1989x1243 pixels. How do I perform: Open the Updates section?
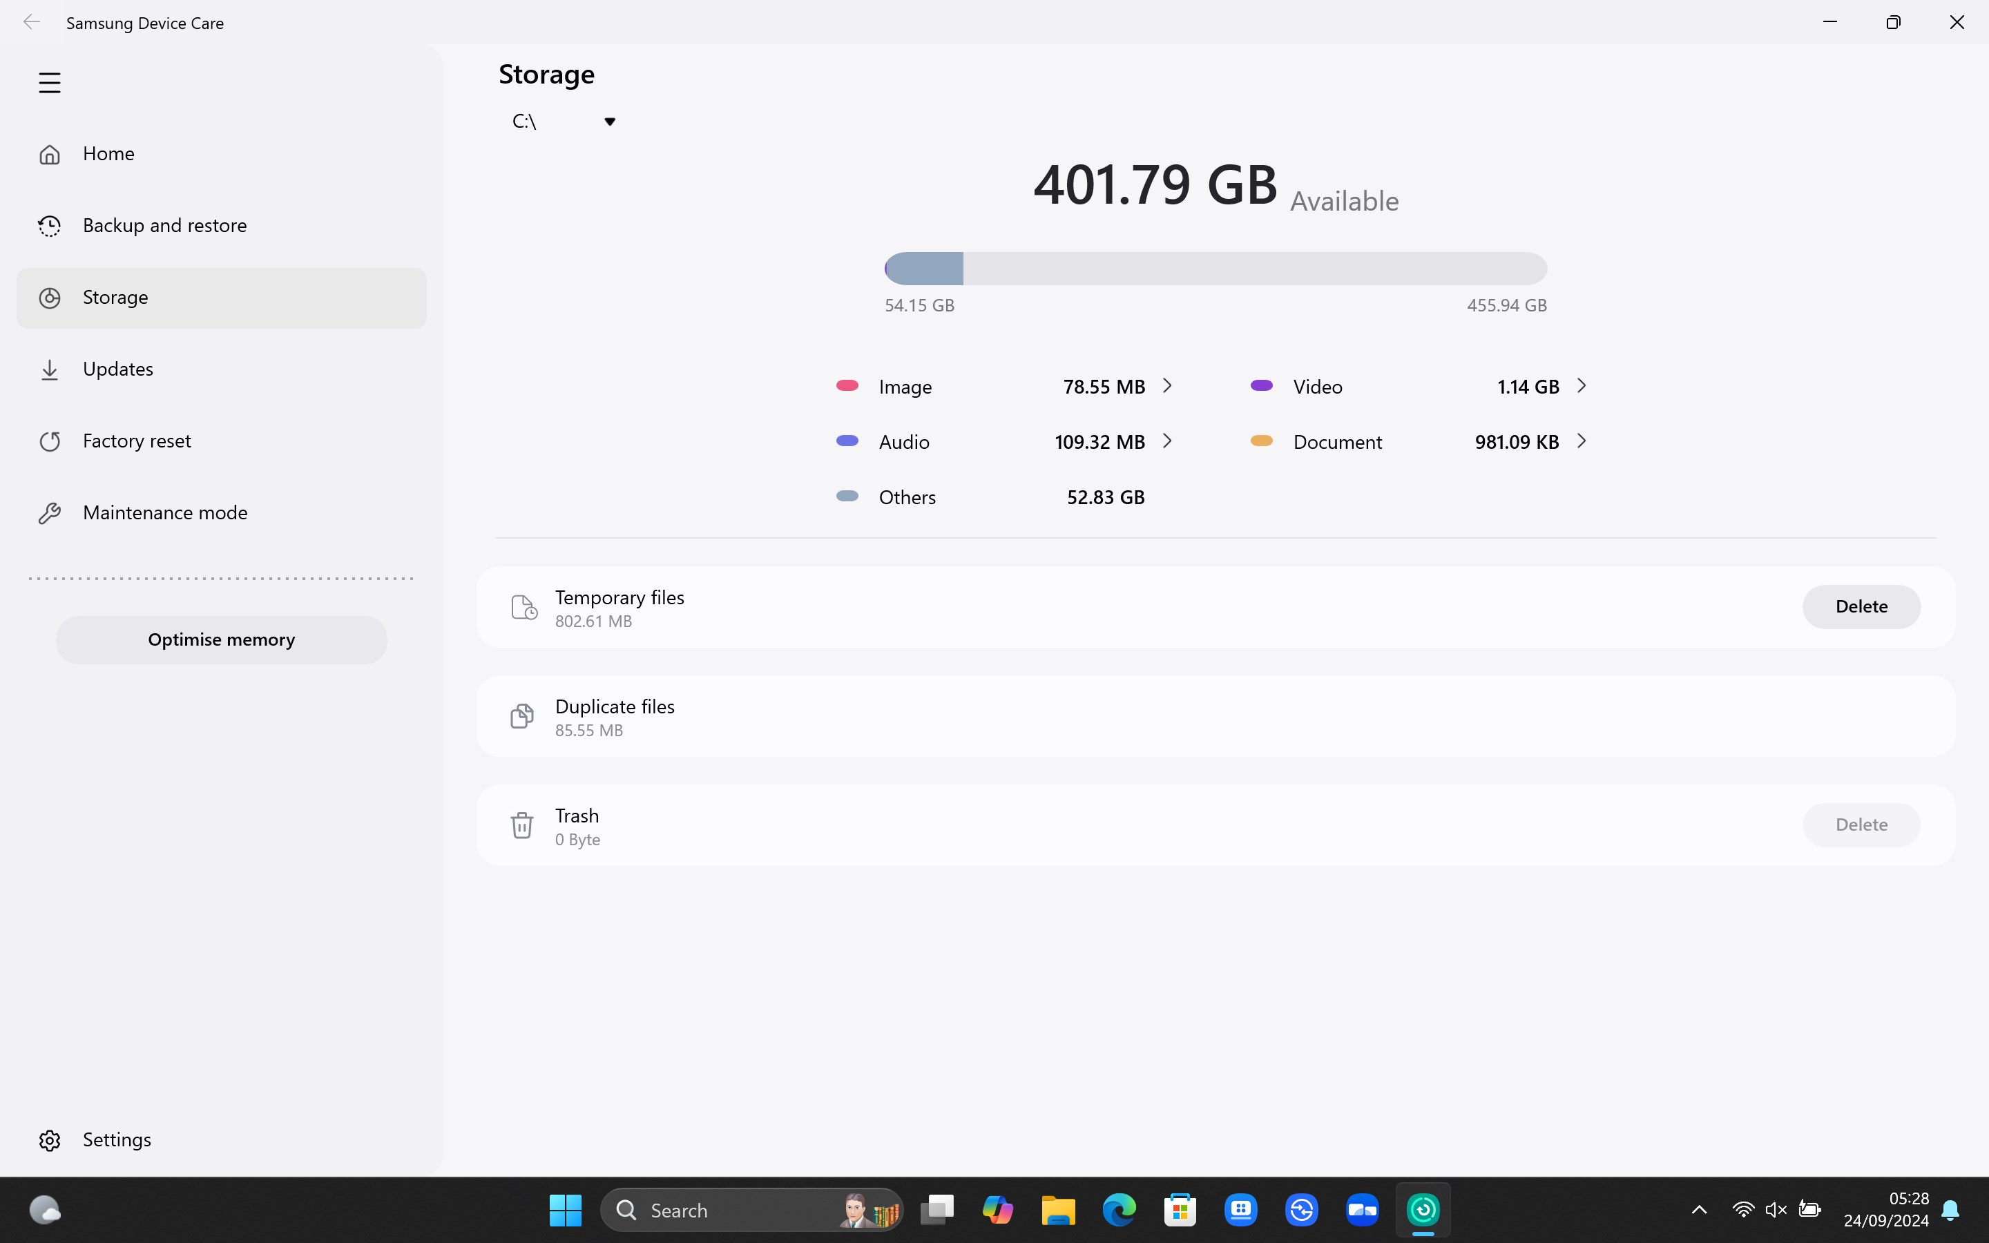click(x=117, y=369)
